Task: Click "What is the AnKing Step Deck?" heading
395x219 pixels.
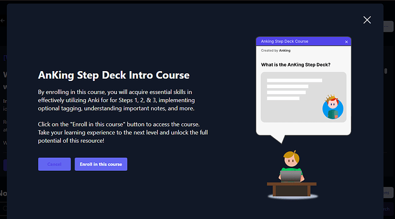Action: (x=295, y=65)
